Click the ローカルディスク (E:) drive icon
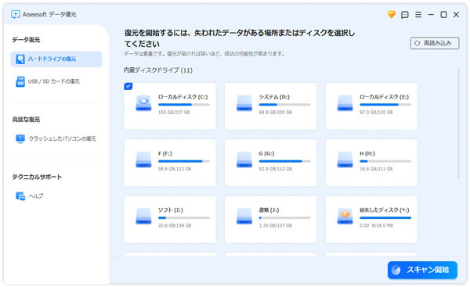This screenshot has width=470, height=287. click(345, 103)
